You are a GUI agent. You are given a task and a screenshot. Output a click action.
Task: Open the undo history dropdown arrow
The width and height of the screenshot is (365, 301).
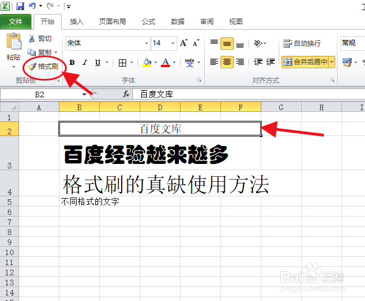click(x=40, y=6)
